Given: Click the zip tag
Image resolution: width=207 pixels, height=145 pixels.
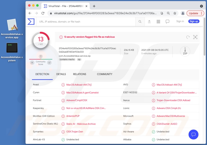Looking at the screenshot, I should coord(79,60).
